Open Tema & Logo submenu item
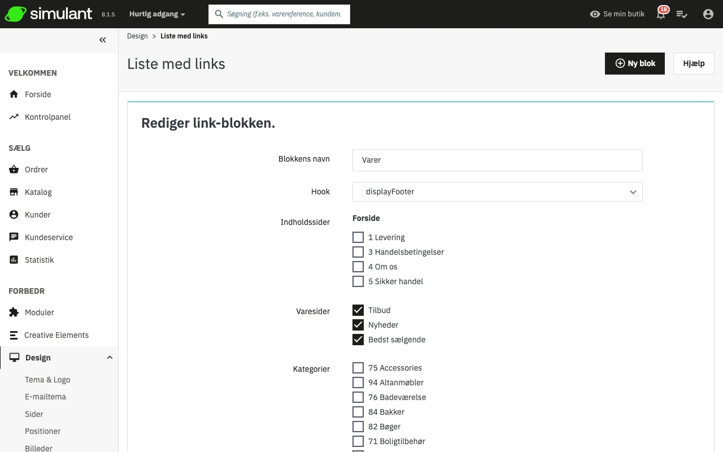Screen dimensions: 723x452 pos(47,380)
